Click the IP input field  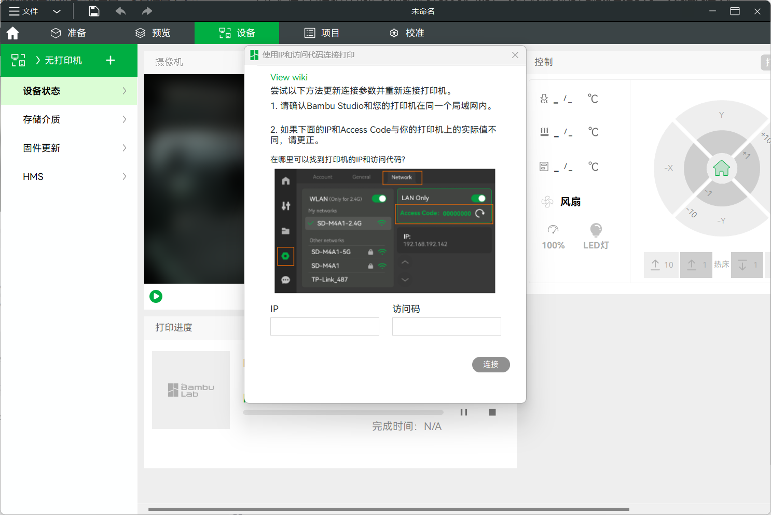pos(325,327)
